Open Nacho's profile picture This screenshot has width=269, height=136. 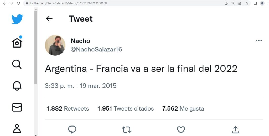click(55, 45)
